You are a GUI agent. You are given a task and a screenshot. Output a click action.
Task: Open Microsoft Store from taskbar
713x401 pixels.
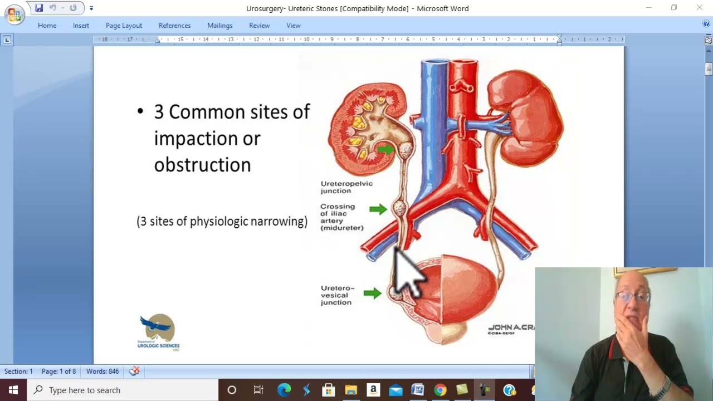pos(329,390)
